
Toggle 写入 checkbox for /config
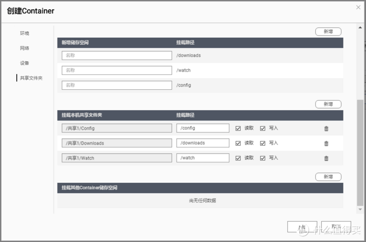[263, 129]
